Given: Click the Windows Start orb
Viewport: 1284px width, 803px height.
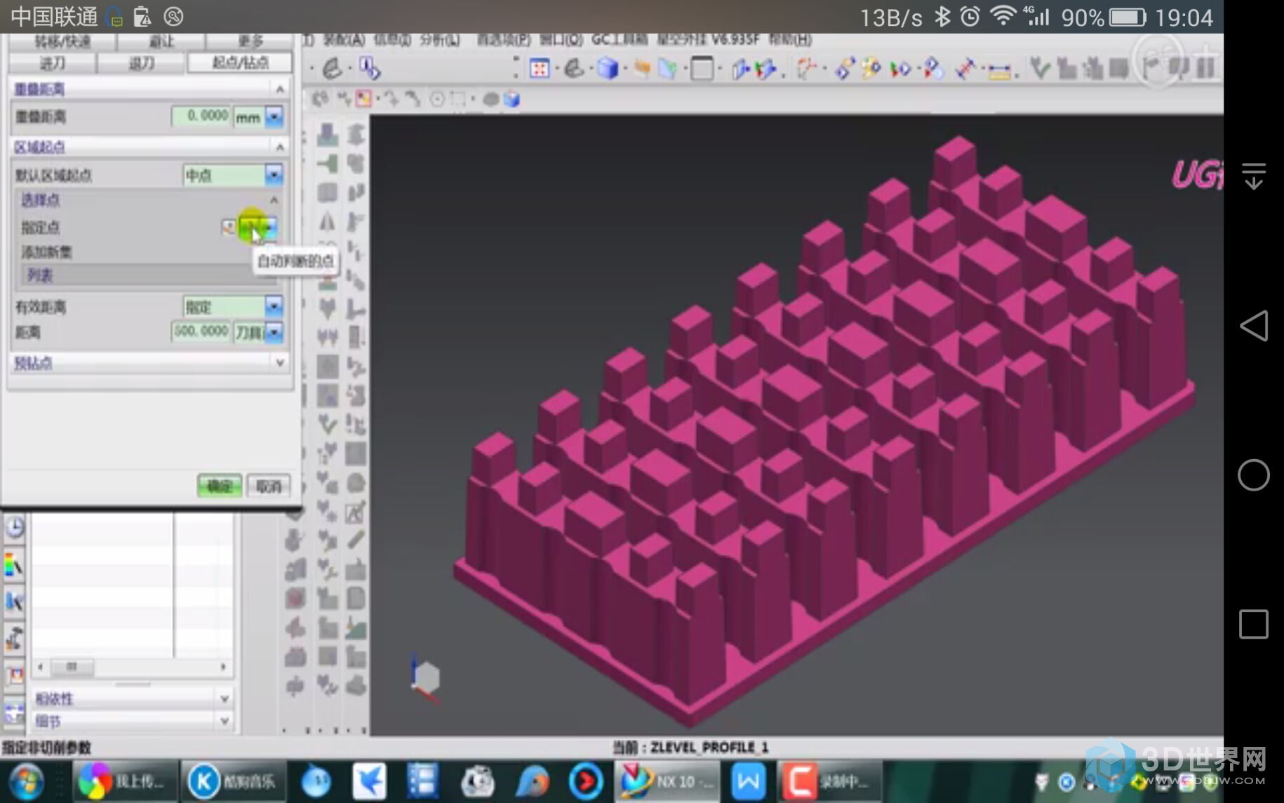Looking at the screenshot, I should [x=27, y=781].
